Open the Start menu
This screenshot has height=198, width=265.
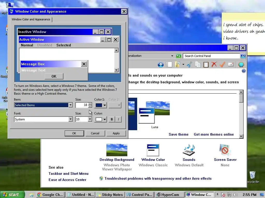pyautogui.click(x=12, y=195)
